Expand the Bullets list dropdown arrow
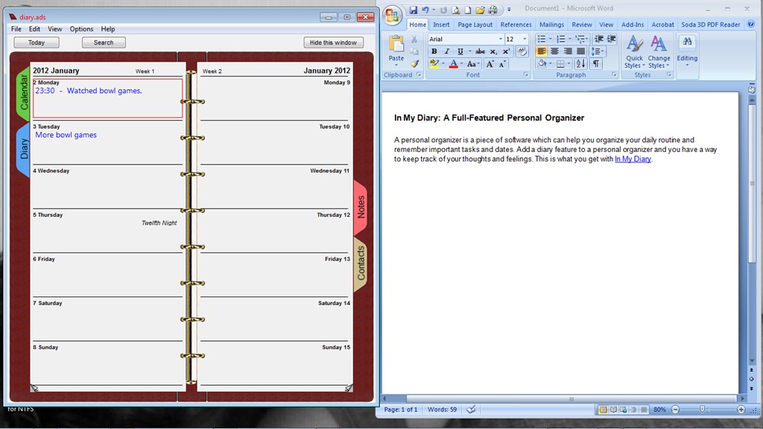The height and width of the screenshot is (429, 763). tap(551, 39)
